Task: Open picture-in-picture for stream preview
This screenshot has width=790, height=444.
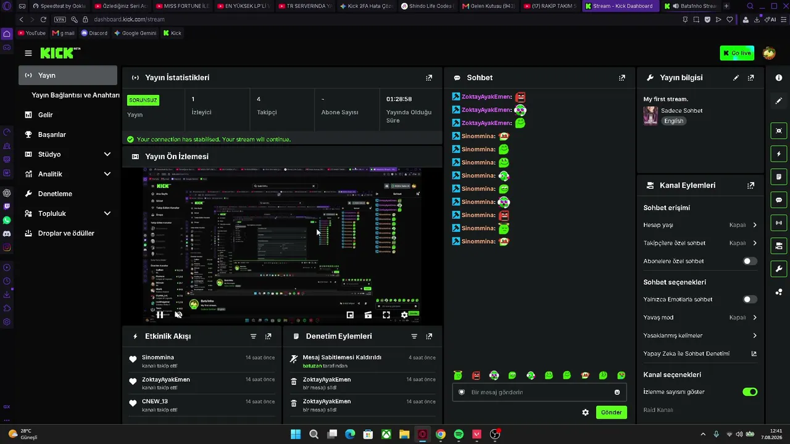Action: [x=350, y=314]
